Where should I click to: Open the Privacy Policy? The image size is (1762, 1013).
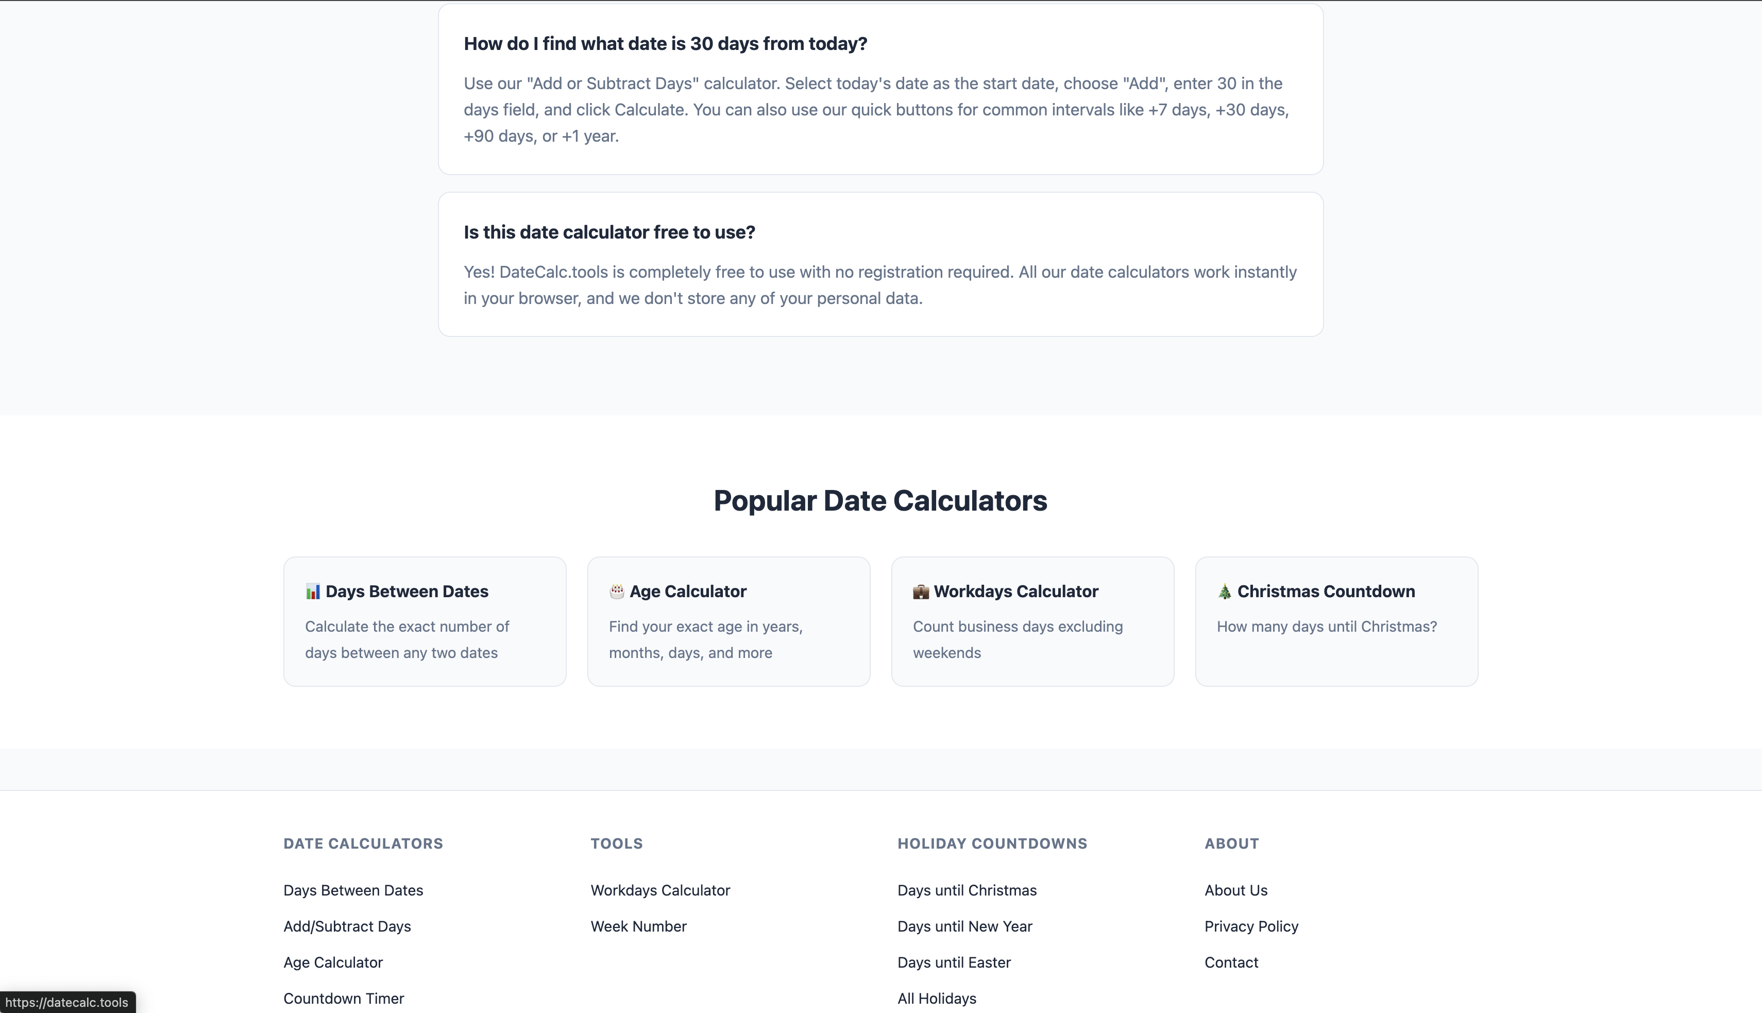(1250, 926)
